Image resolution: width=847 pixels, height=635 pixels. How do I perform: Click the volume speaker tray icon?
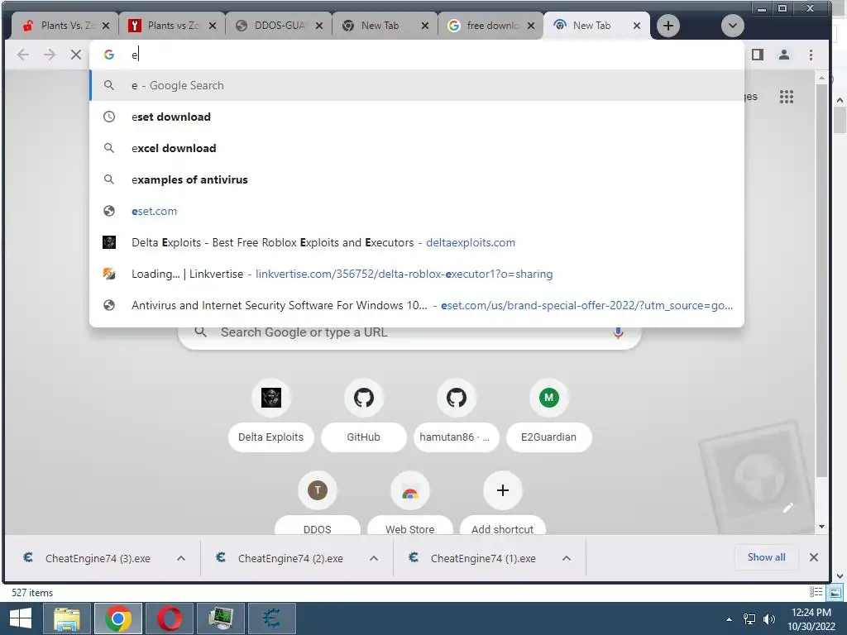(x=768, y=619)
